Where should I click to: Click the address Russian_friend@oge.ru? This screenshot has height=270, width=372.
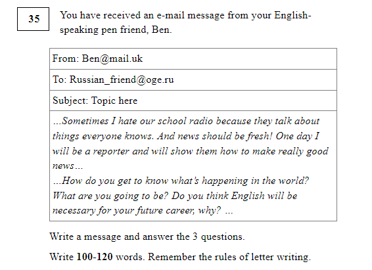click(x=122, y=80)
